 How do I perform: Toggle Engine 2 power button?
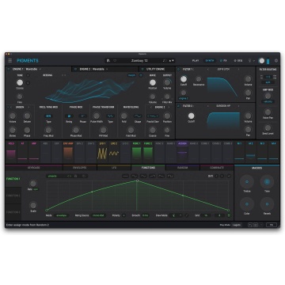pos(76,69)
